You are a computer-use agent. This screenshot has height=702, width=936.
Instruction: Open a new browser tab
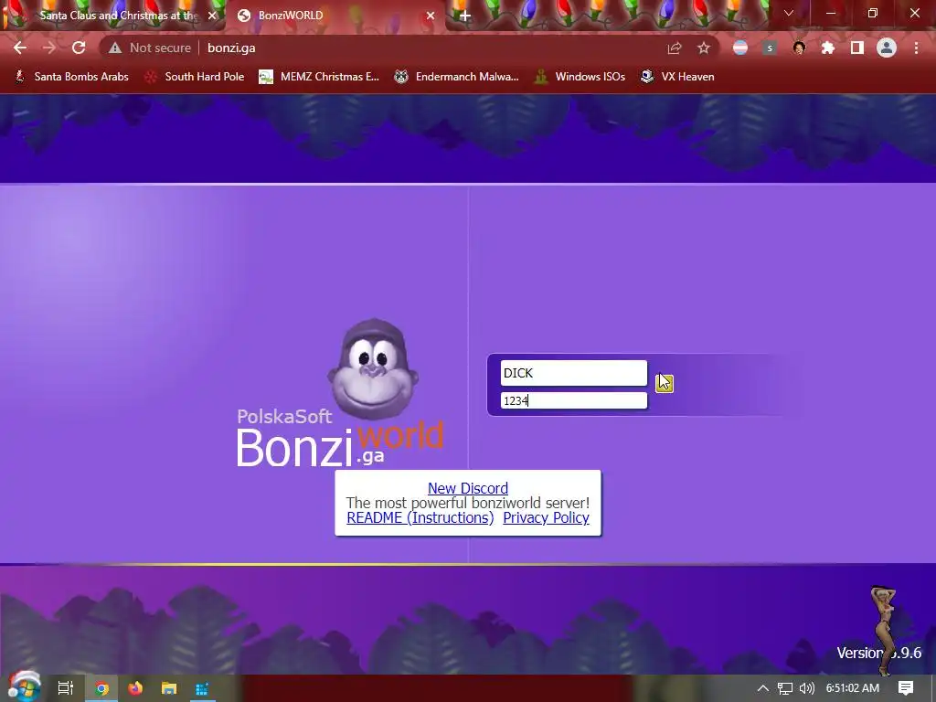pyautogui.click(x=465, y=16)
